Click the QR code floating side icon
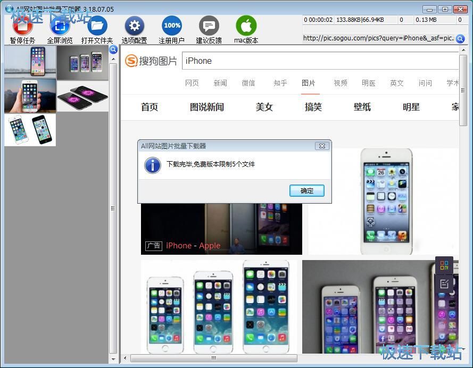The image size is (473, 368). (x=444, y=265)
